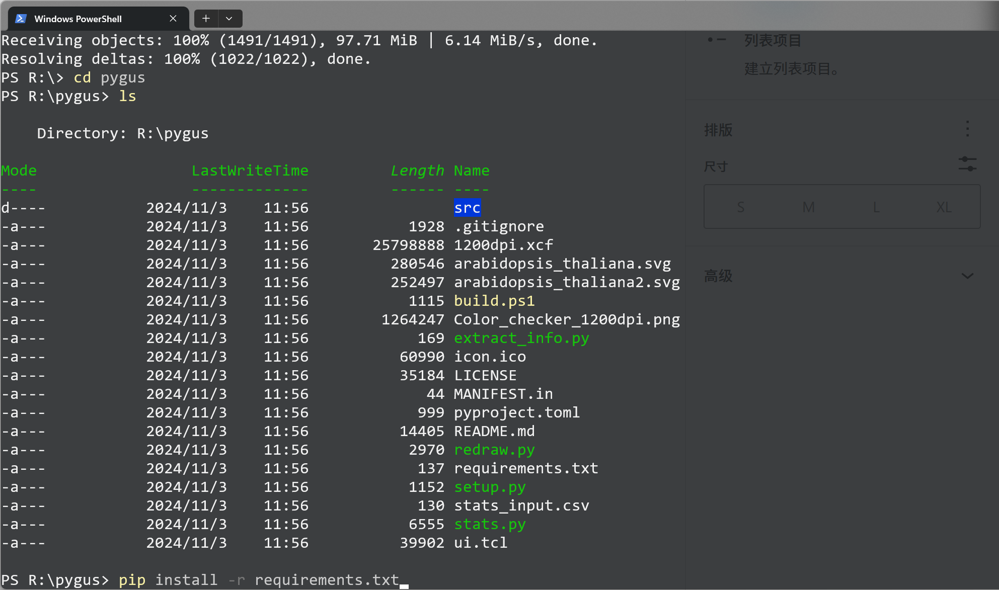The height and width of the screenshot is (590, 999).
Task: Choose size L in the background panel
Action: pos(876,207)
